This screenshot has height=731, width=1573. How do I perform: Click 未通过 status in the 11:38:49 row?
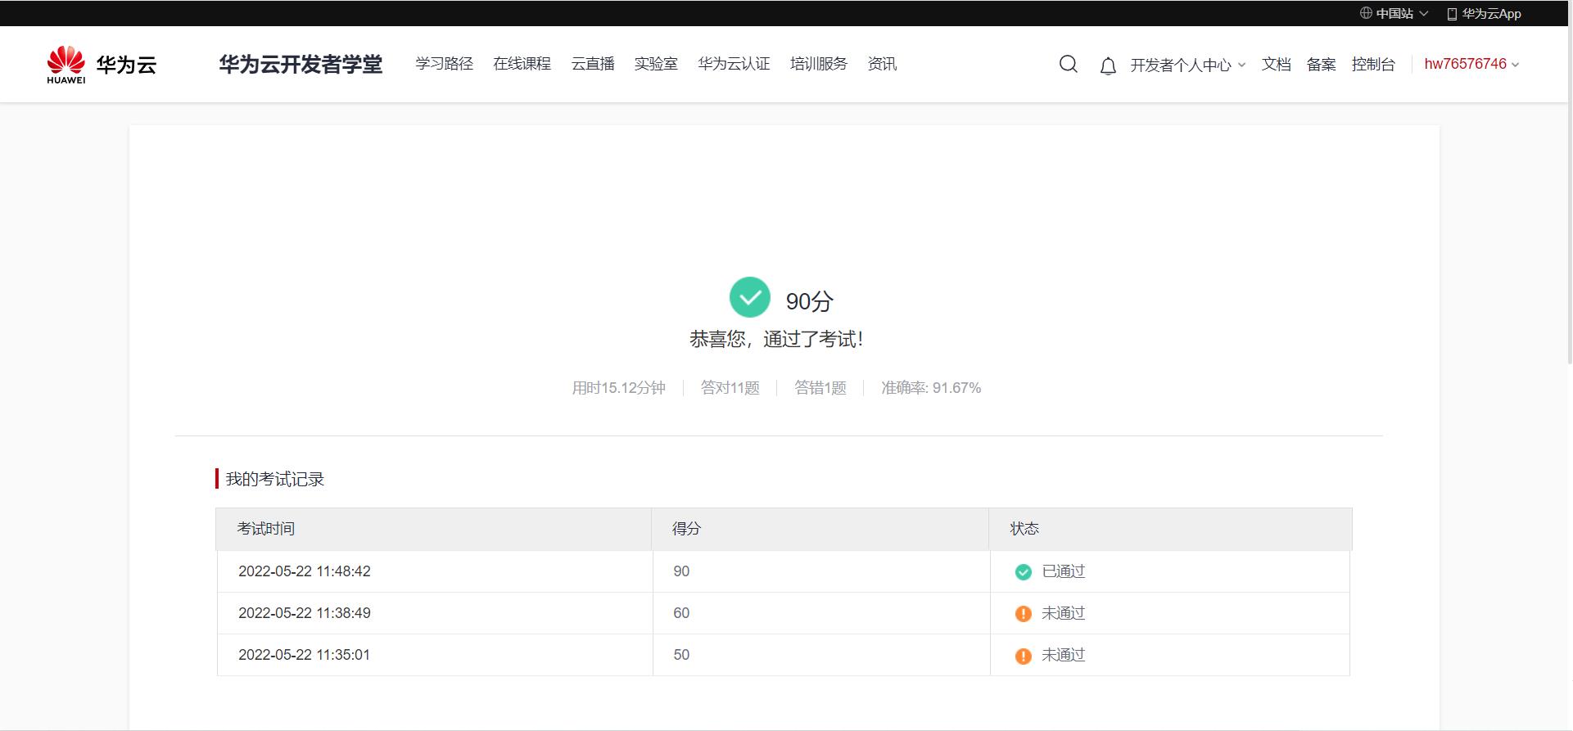pos(1063,613)
